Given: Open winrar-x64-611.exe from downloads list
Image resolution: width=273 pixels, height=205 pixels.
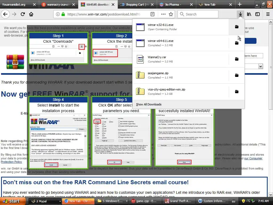Looking at the screenshot, I should 180,43.
